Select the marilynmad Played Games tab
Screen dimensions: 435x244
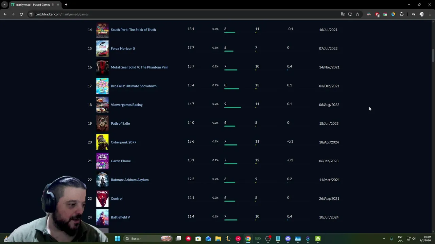pos(35,5)
